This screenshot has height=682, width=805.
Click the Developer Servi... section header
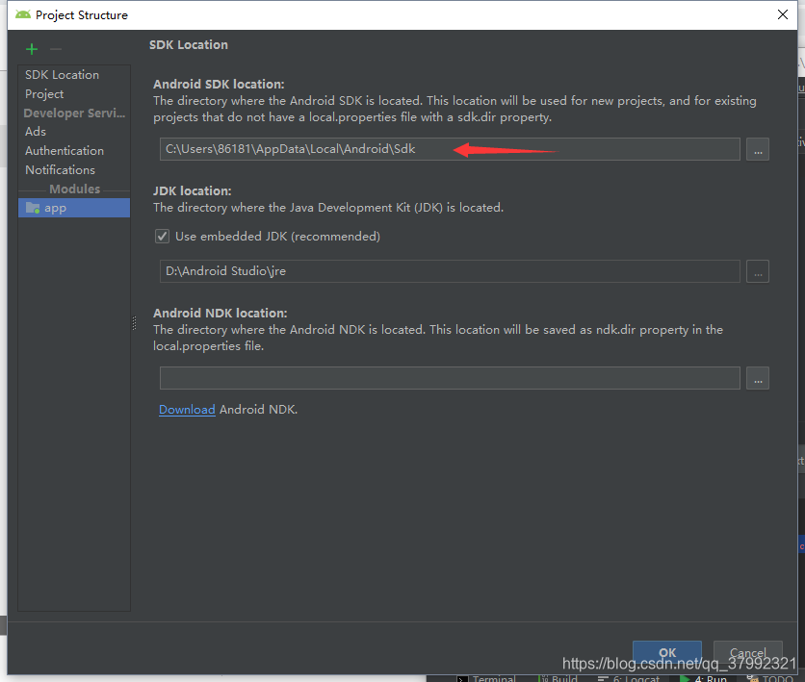[74, 113]
